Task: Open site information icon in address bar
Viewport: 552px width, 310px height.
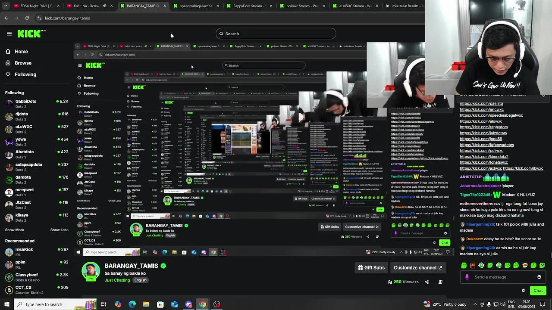Action: [39, 18]
